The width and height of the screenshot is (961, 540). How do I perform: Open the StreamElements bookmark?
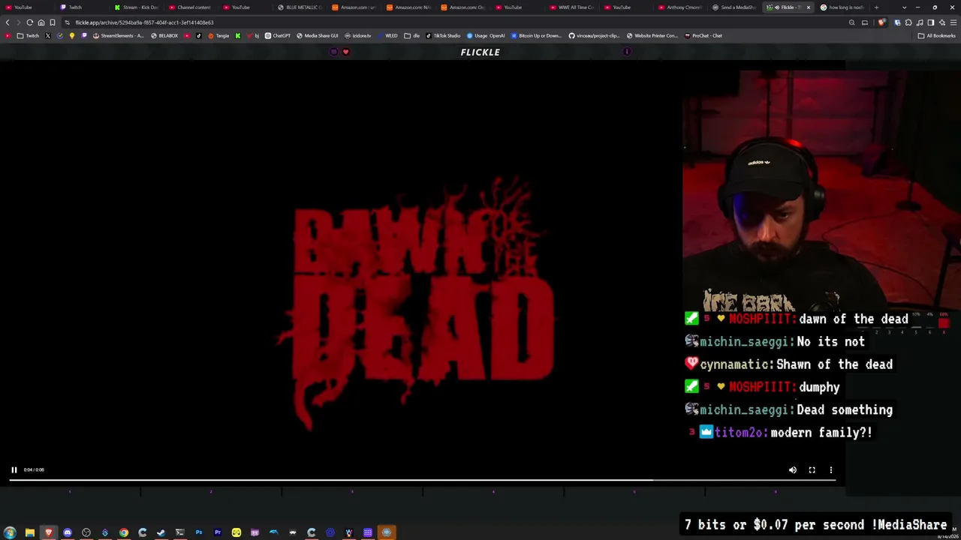point(118,35)
